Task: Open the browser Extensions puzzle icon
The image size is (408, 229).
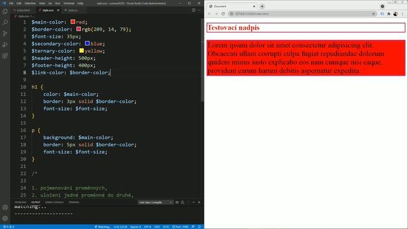Action: (389, 14)
